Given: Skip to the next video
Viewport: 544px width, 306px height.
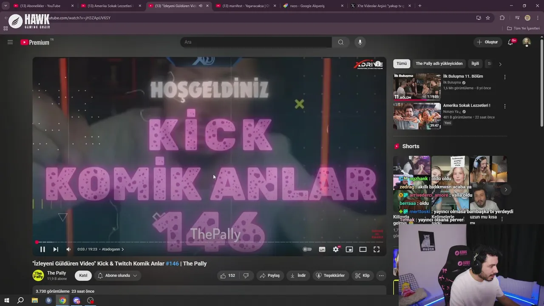Looking at the screenshot, I should pyautogui.click(x=56, y=249).
